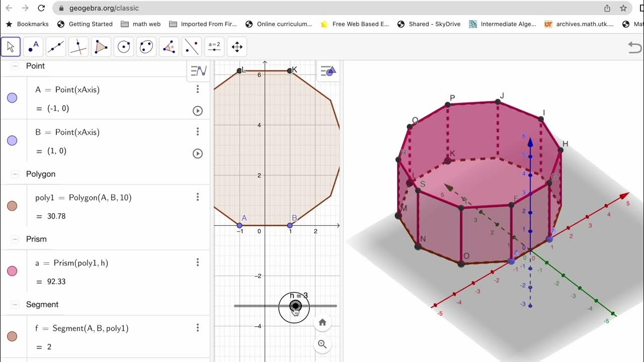This screenshot has height=362, width=644.
Task: Bookmark this page with the star icon
Action: 623,8
